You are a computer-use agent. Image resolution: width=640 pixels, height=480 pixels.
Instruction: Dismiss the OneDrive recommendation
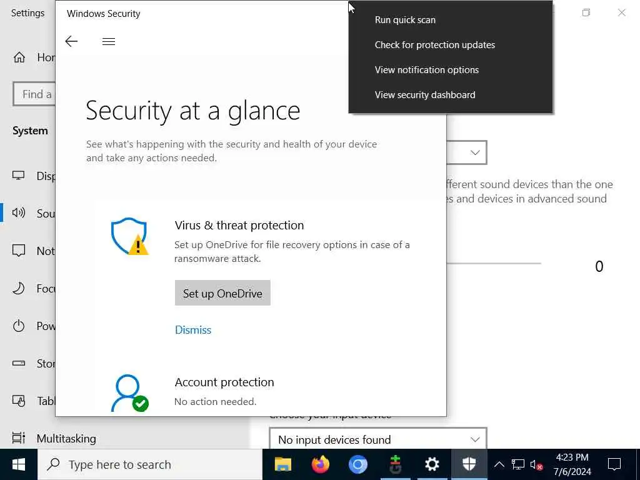[193, 330]
